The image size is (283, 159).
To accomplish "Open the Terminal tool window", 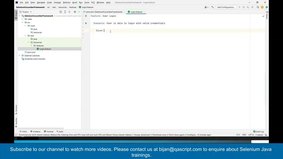I will 49,132.
